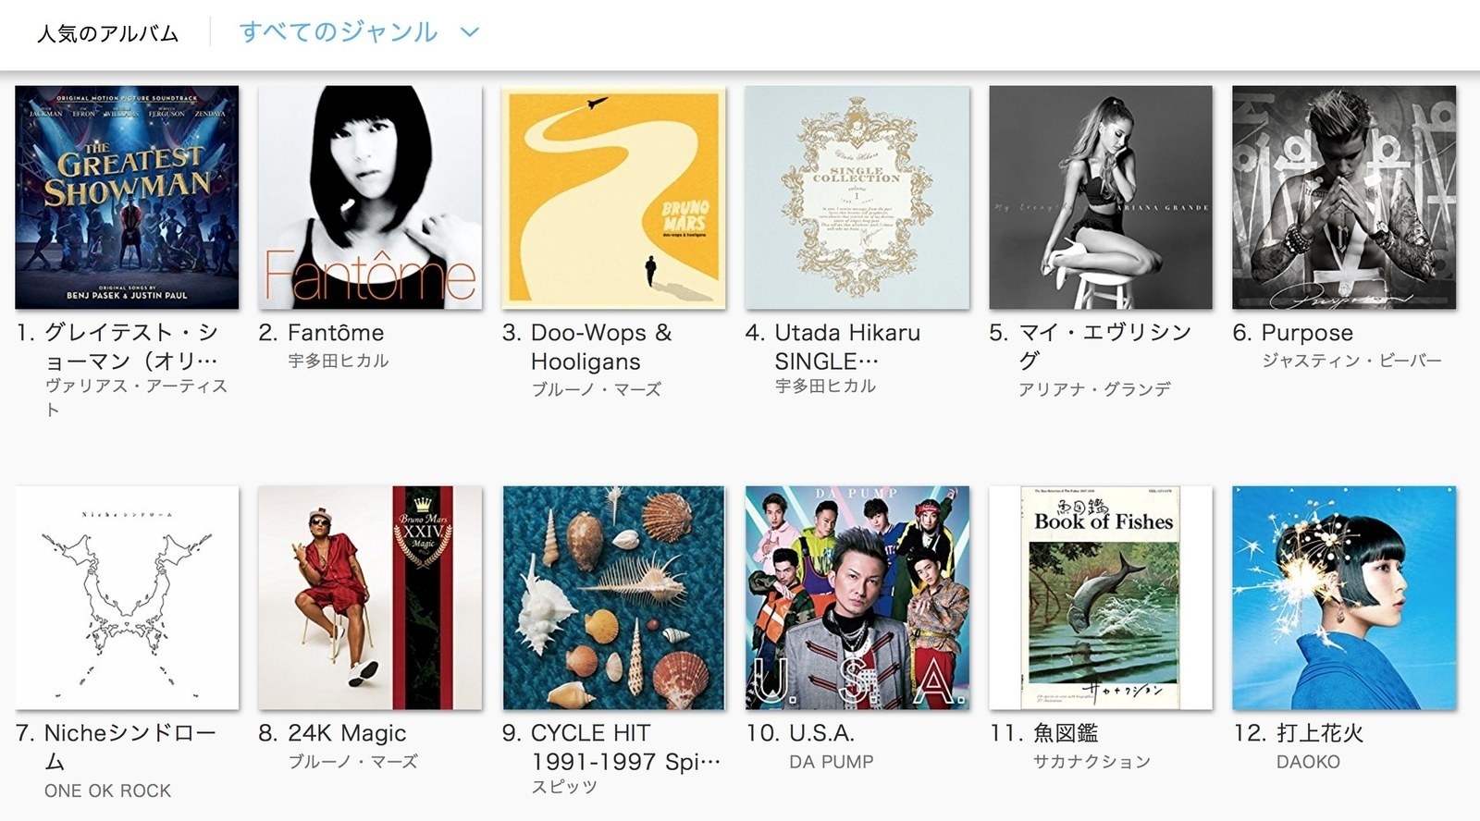Click the chevron arrow beside すべてのジャンル
This screenshot has height=821, width=1480.
470,32
